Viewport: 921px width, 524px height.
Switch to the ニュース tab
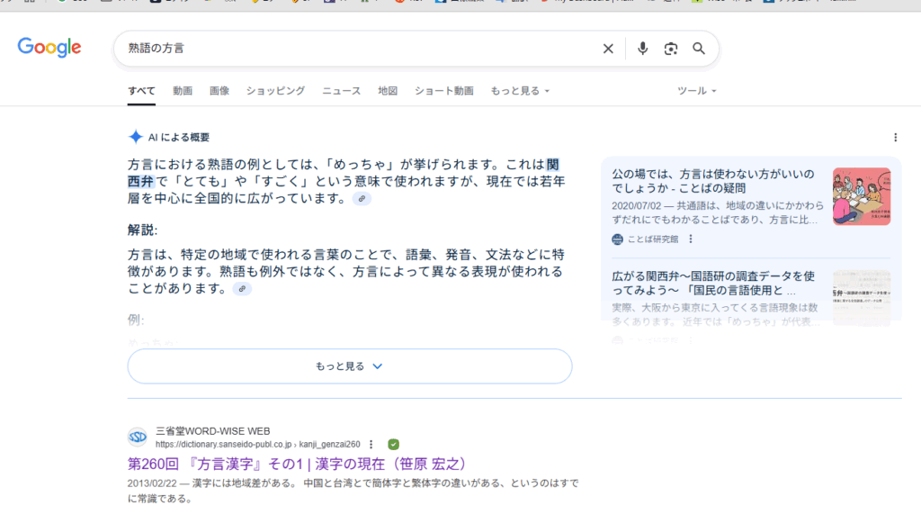pyautogui.click(x=342, y=91)
